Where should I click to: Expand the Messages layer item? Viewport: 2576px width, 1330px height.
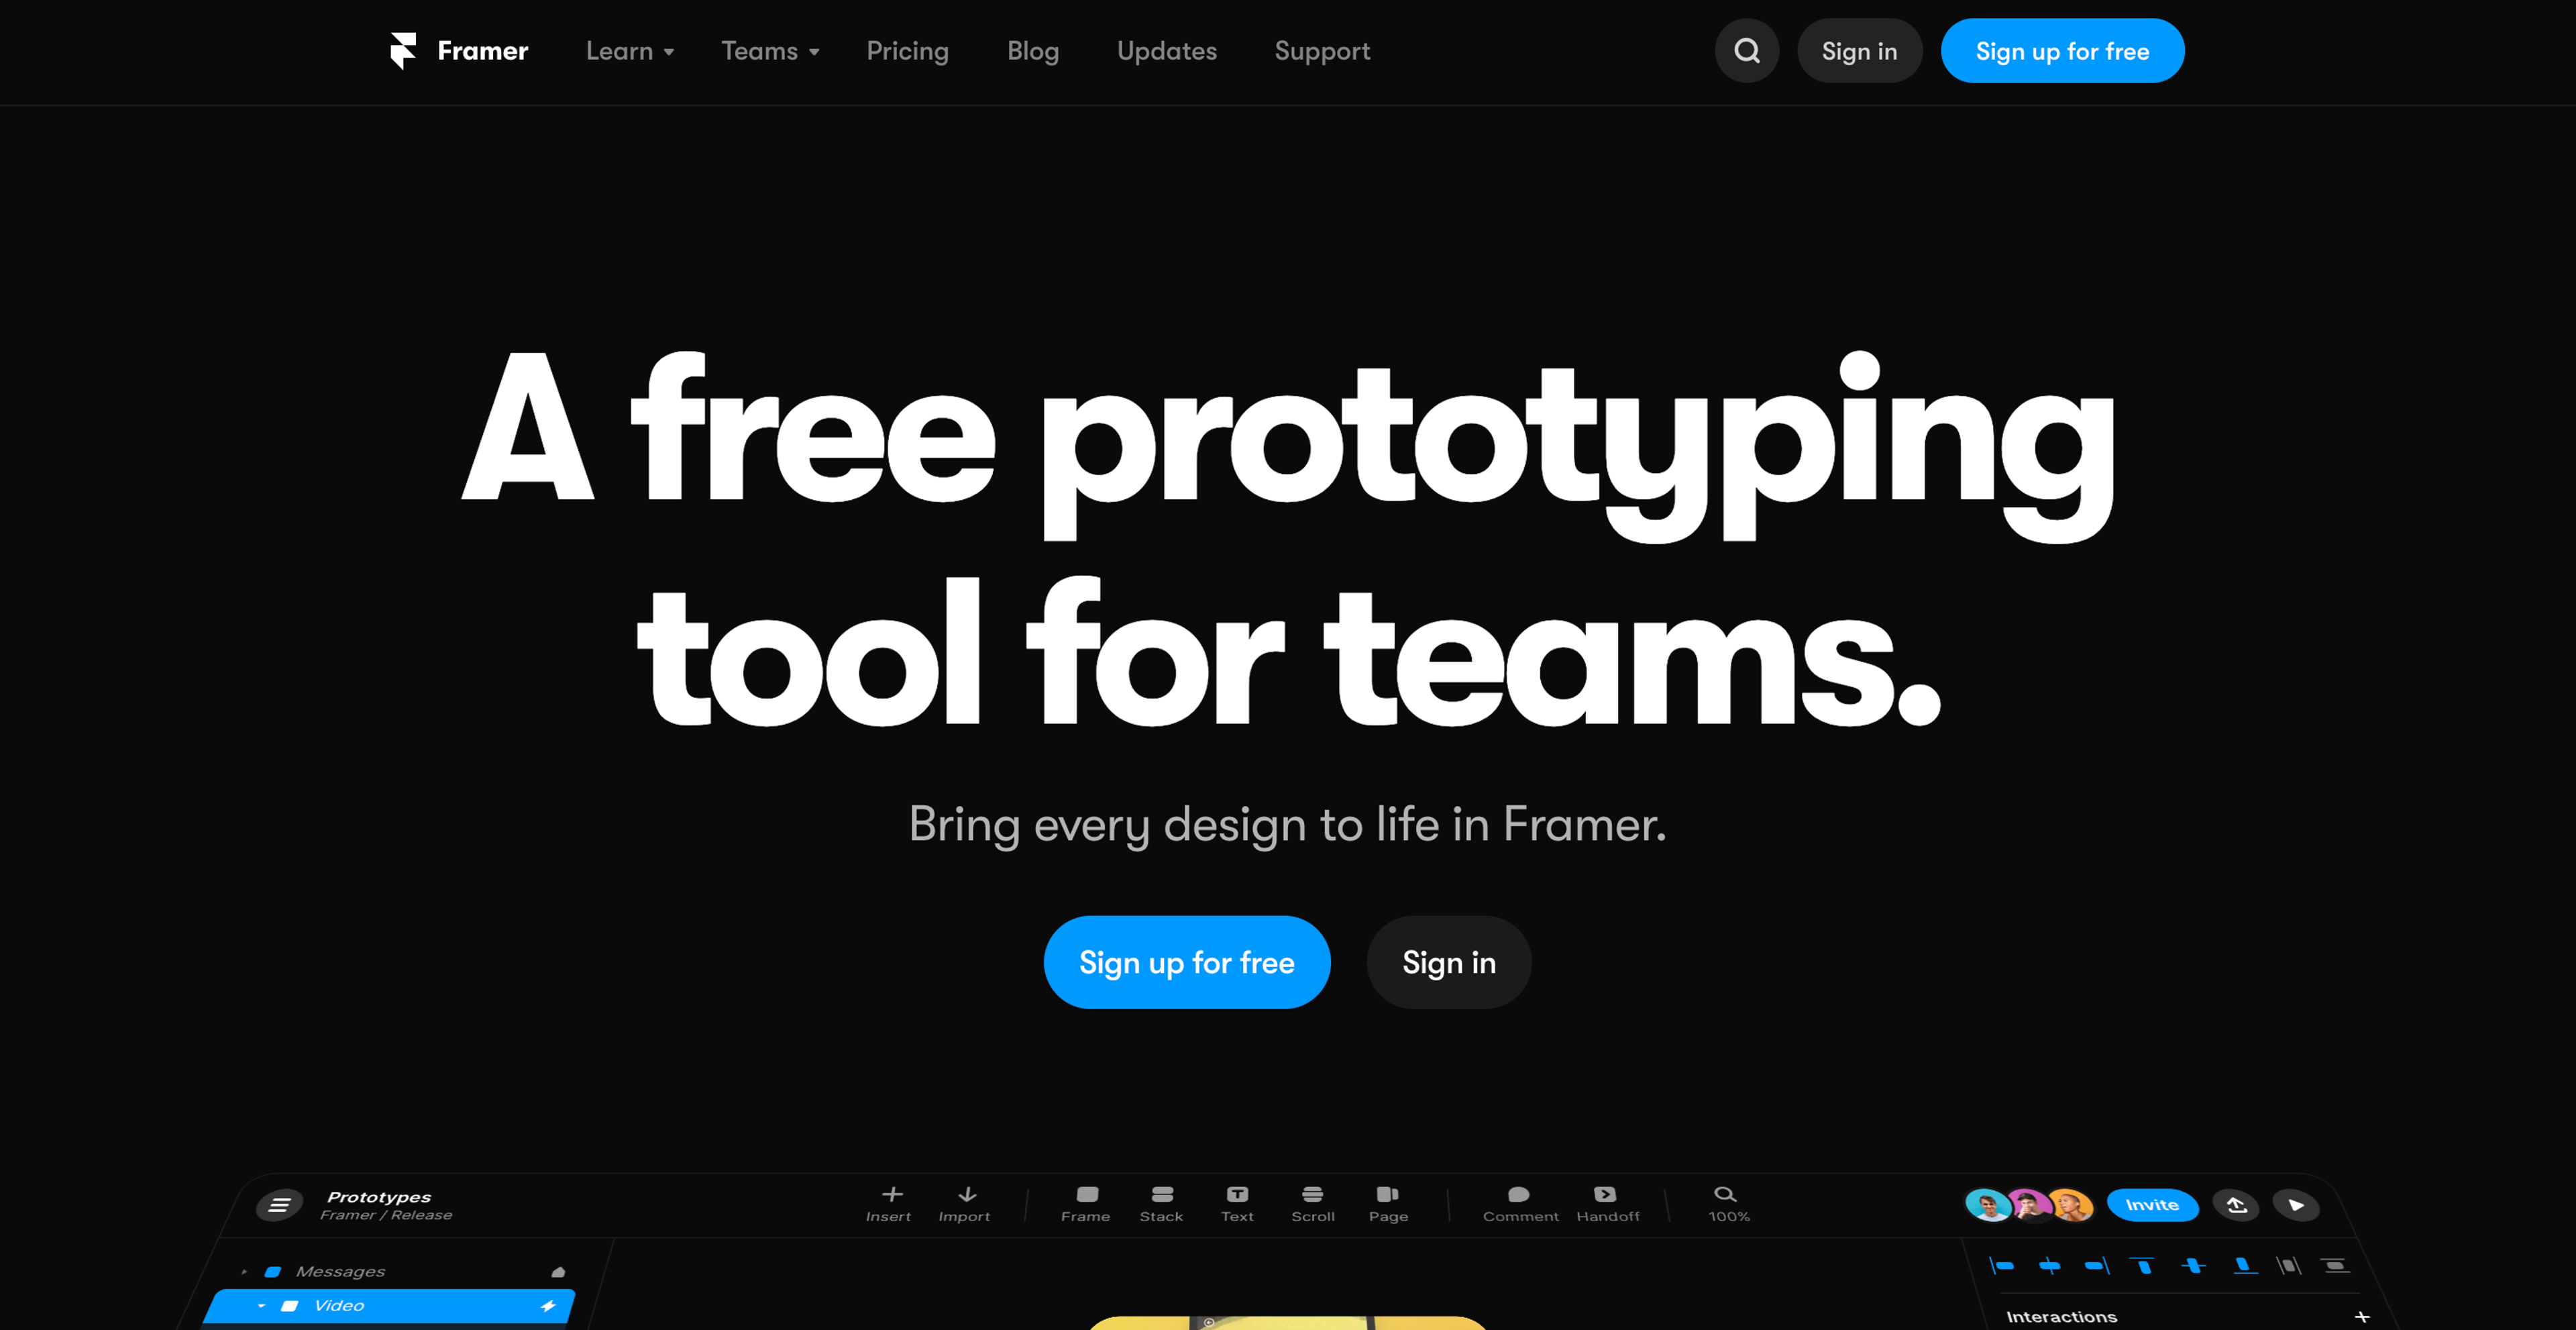click(x=246, y=1269)
